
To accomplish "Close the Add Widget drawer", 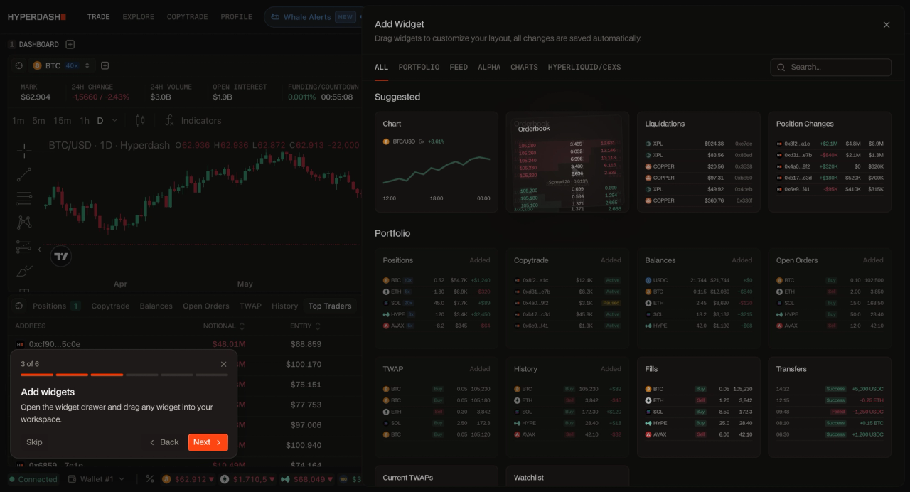I will [x=886, y=25].
